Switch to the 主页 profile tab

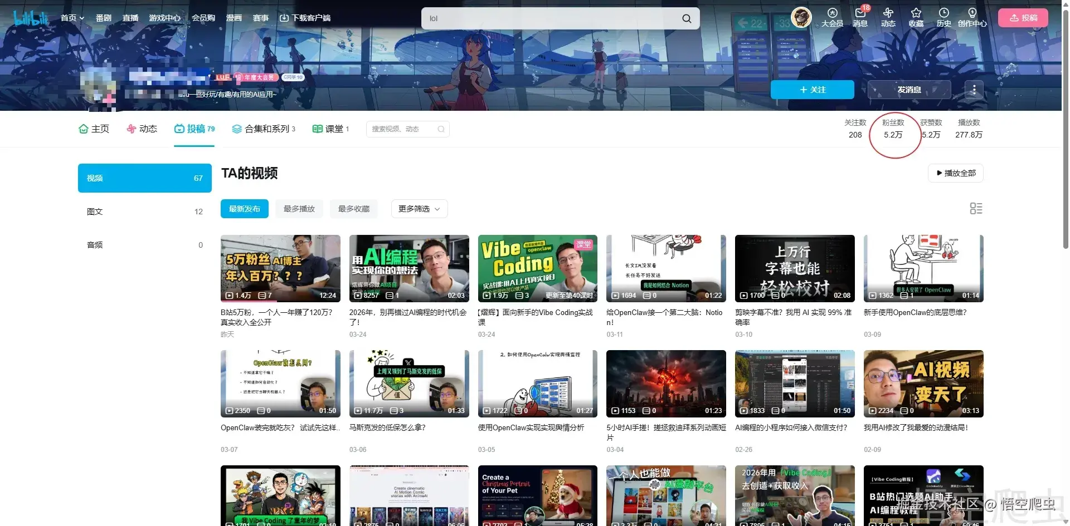94,129
